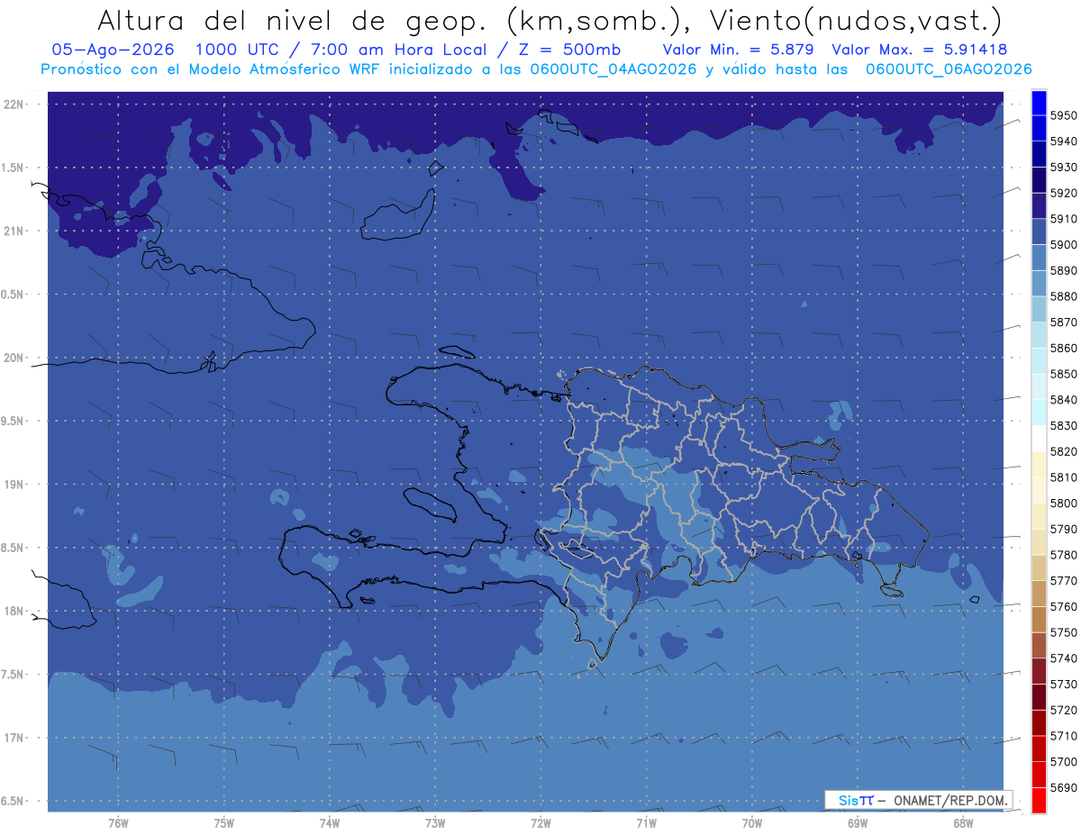Click the '72W' longitude label
Image resolution: width=1081 pixels, height=835 pixels.
tap(540, 823)
